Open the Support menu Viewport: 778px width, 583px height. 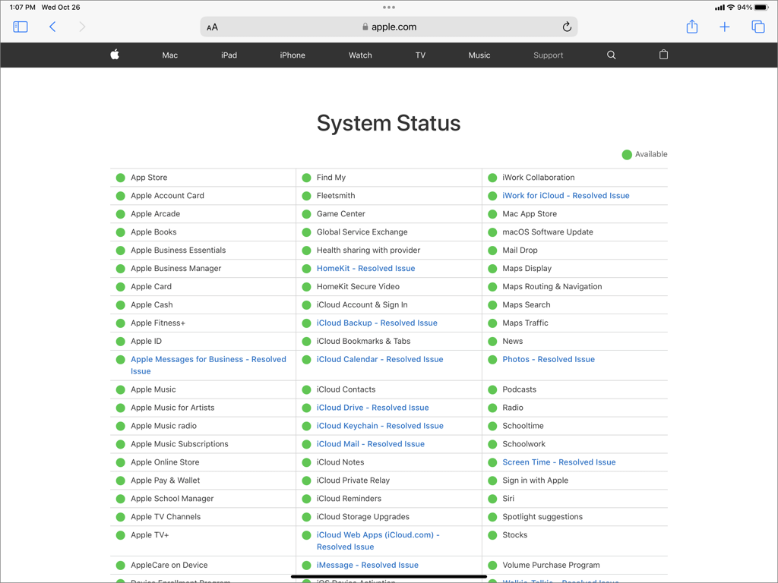[549, 55]
